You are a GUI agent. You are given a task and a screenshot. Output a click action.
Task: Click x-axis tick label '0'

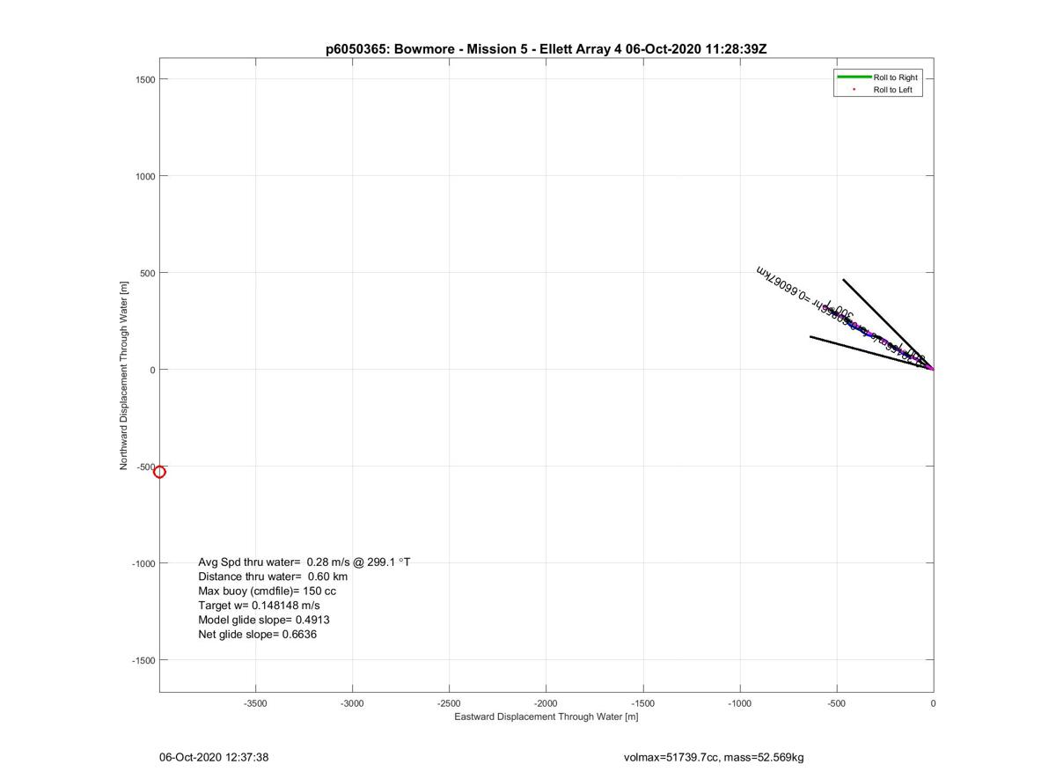934,703
